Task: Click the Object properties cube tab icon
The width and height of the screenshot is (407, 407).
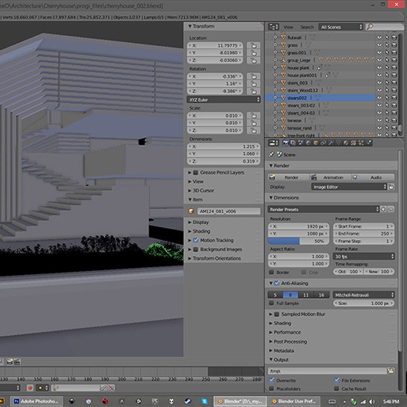Action: tap(316, 143)
